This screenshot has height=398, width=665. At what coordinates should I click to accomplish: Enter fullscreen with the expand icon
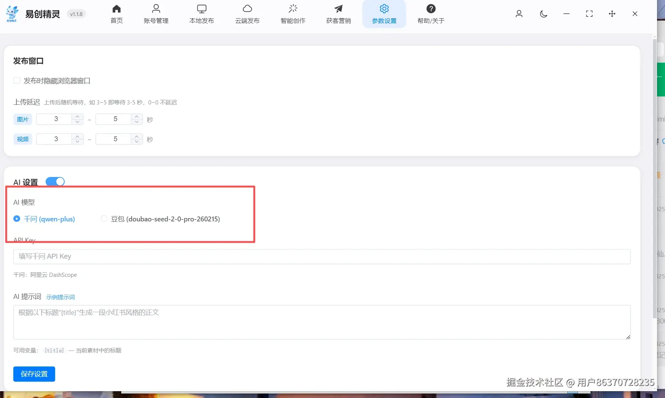[589, 14]
